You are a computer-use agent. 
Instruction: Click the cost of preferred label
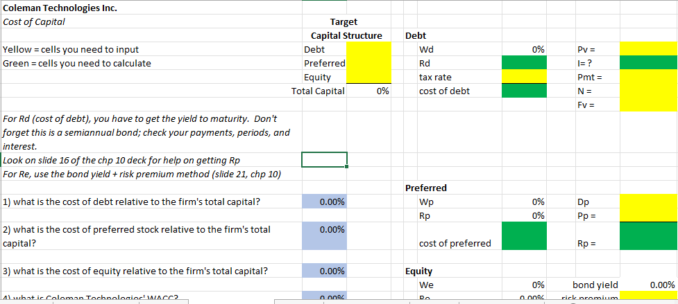tap(455, 243)
